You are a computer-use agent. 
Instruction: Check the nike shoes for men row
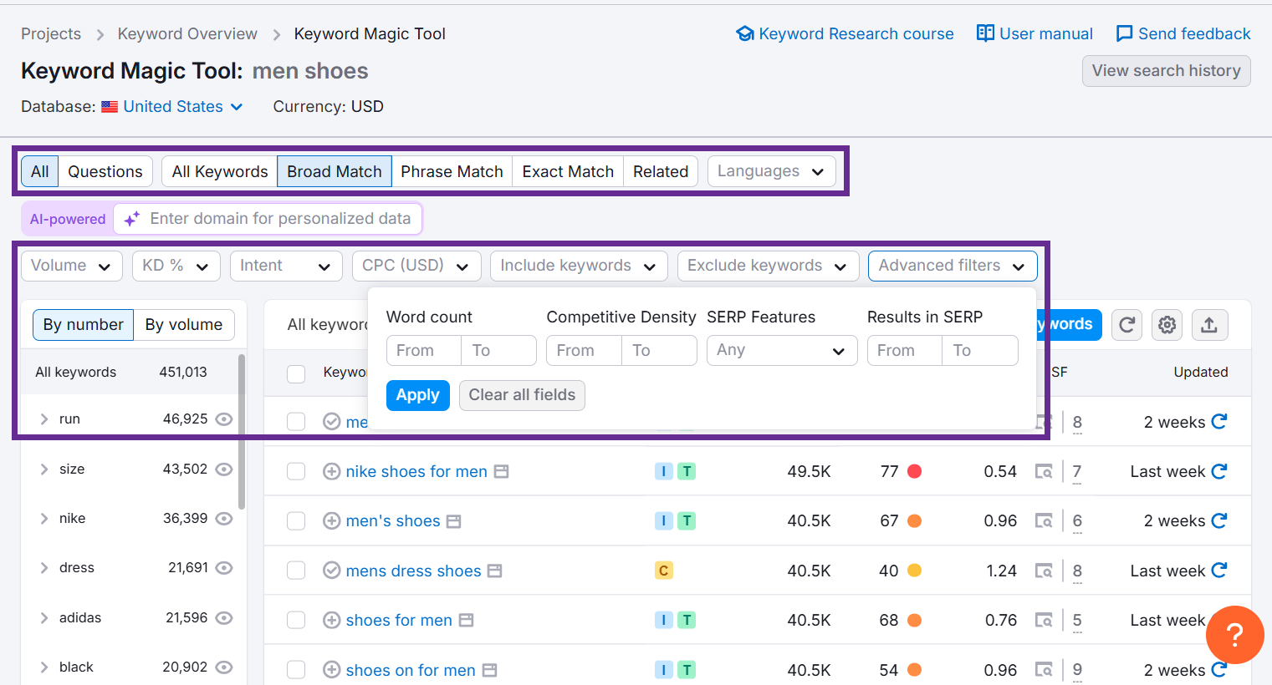(x=296, y=471)
